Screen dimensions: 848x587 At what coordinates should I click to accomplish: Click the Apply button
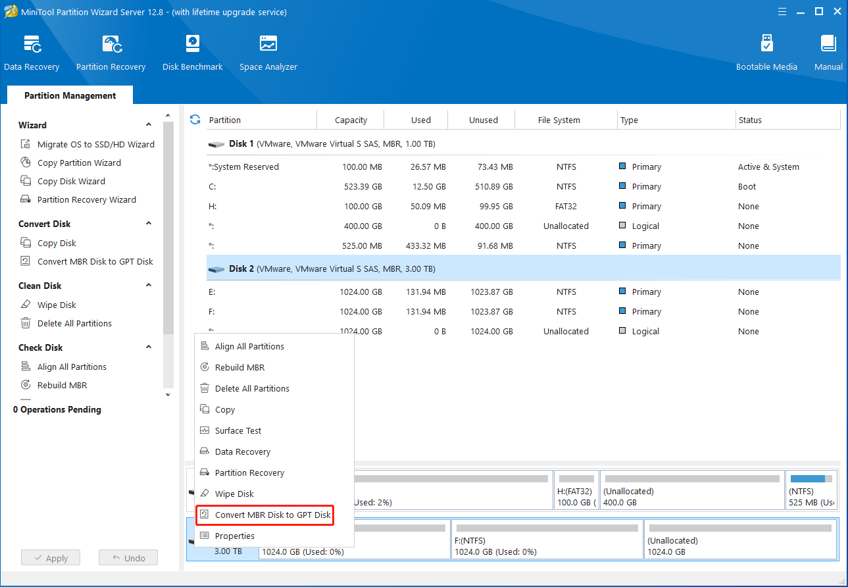click(x=50, y=558)
